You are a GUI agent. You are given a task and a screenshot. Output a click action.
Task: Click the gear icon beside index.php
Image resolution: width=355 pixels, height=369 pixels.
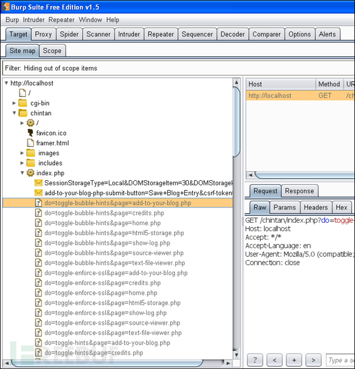click(x=31, y=173)
